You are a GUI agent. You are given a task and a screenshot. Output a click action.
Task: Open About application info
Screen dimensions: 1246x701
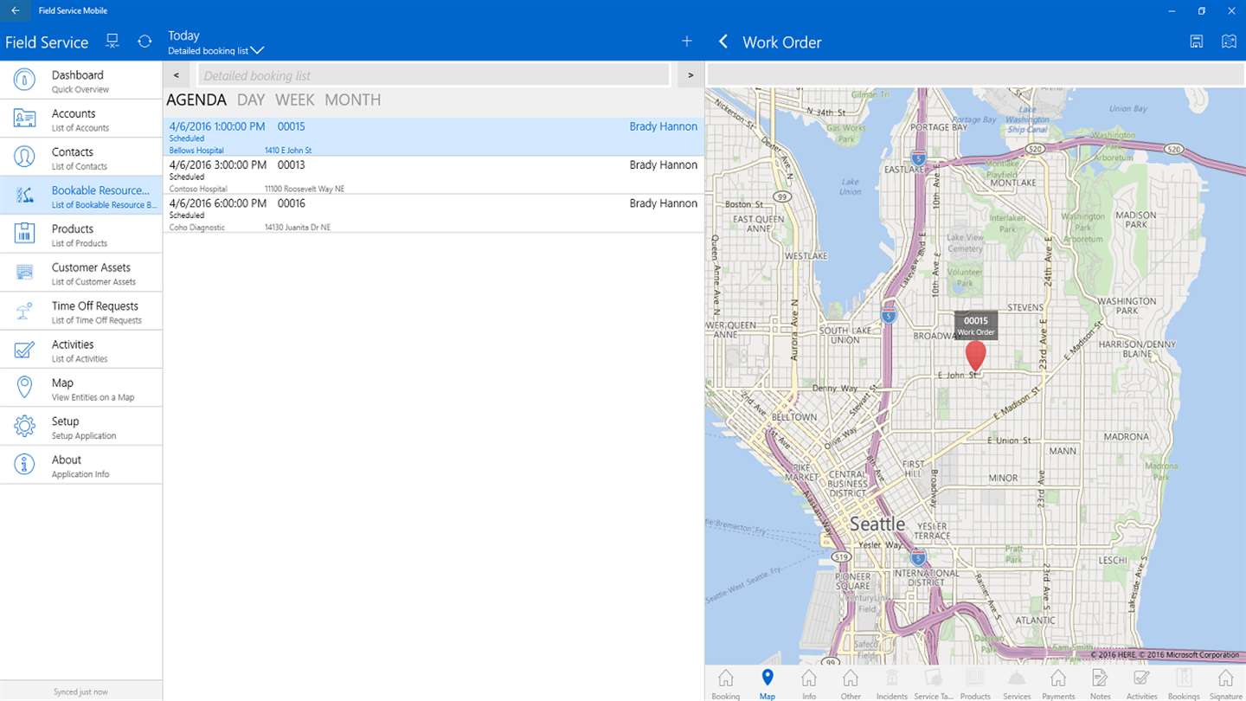pos(81,465)
